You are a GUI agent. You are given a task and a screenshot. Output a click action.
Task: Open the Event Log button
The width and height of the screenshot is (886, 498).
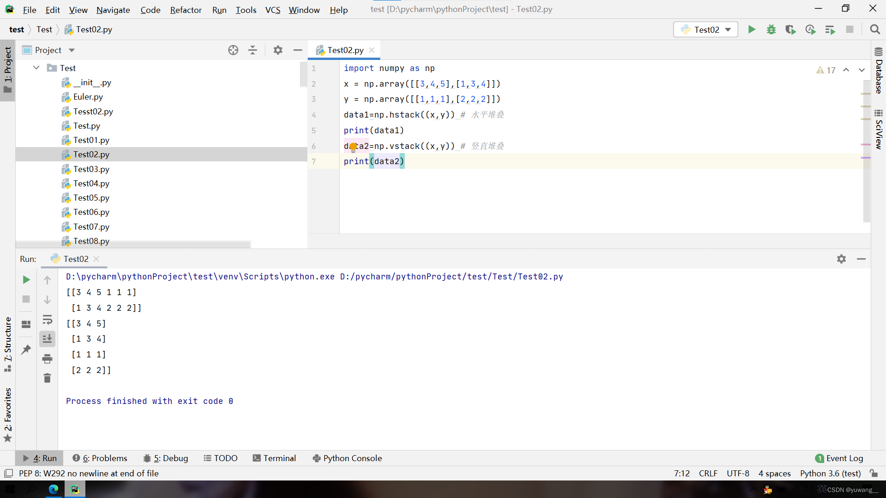(x=839, y=458)
